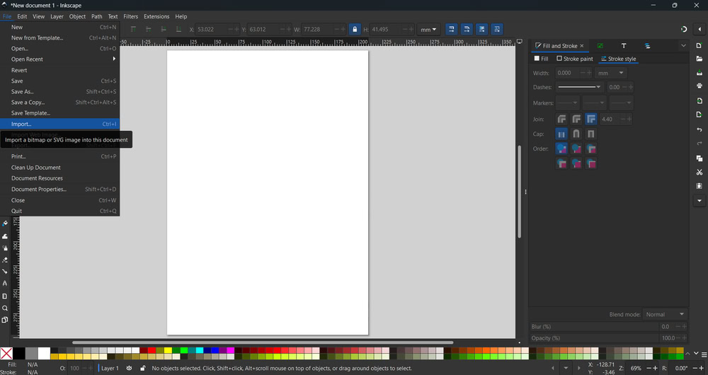This screenshot has height=375, width=708.
Task: Click the undo arrow icon
Action: click(699, 129)
